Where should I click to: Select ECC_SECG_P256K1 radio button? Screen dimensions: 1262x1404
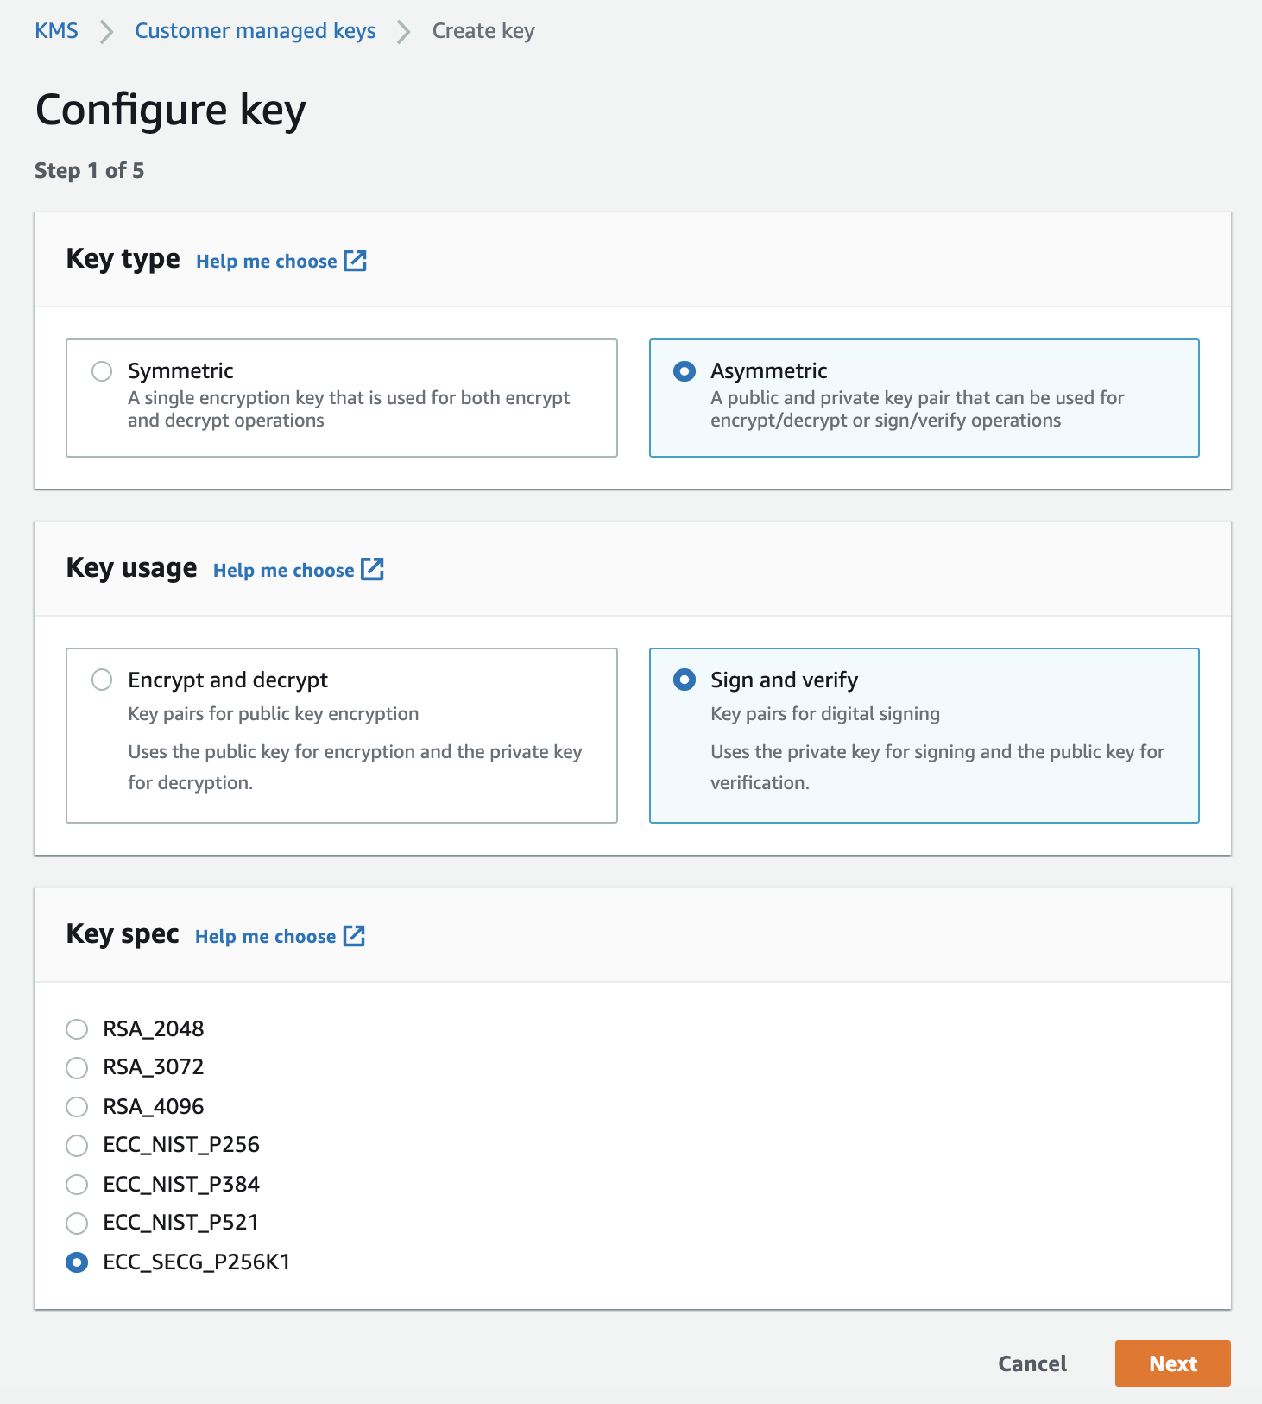click(77, 1262)
